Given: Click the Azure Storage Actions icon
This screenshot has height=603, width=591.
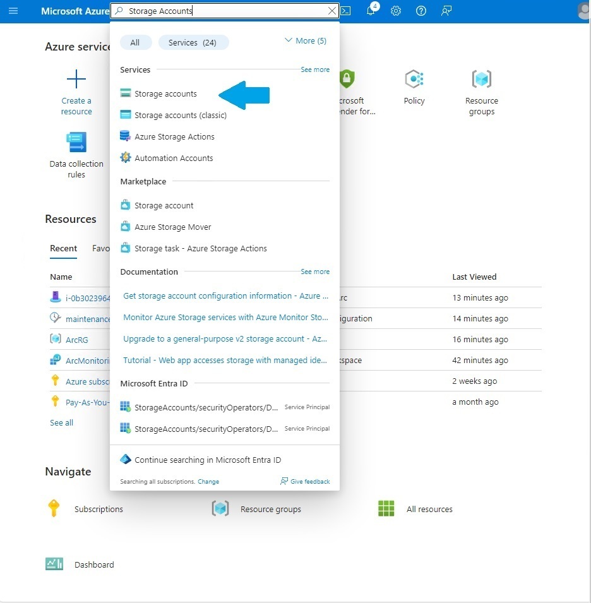Looking at the screenshot, I should [126, 136].
